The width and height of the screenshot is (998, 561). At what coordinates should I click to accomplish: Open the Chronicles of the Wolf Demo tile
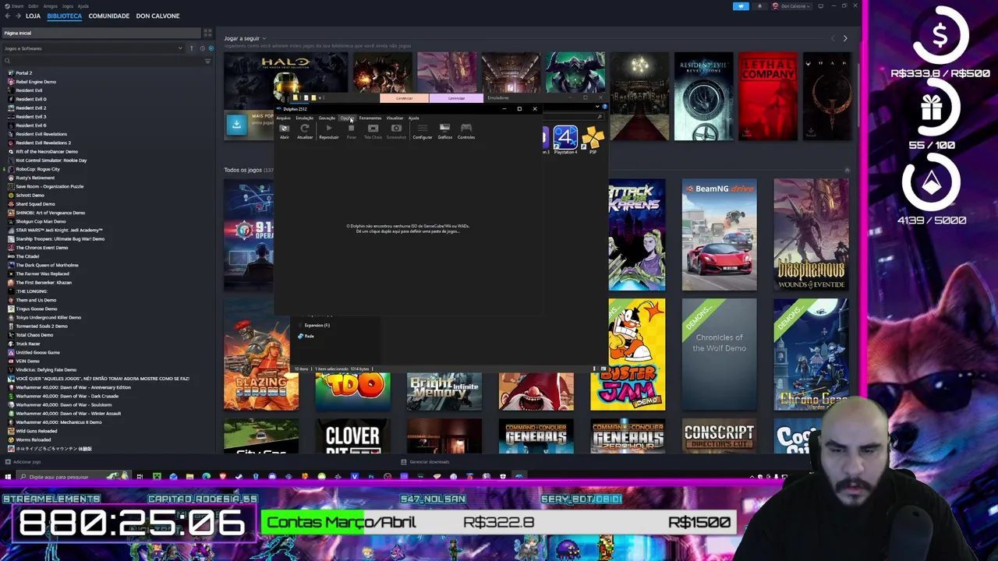719,354
